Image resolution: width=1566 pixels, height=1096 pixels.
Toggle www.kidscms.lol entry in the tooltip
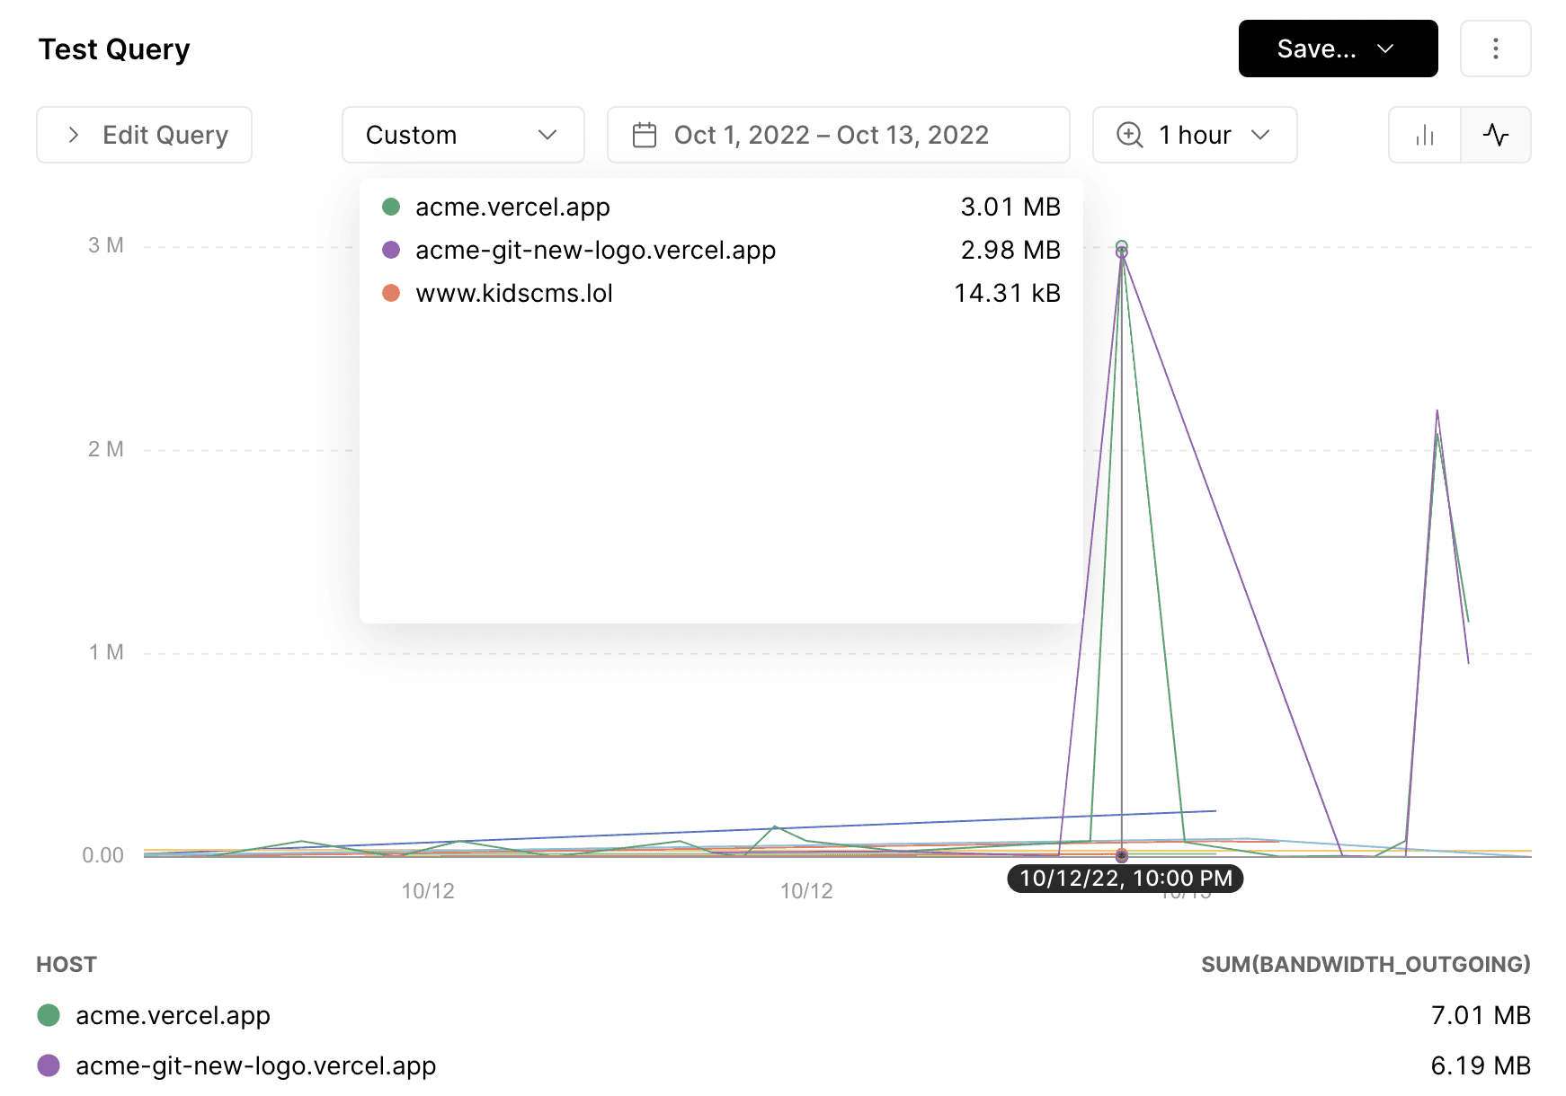coord(514,293)
